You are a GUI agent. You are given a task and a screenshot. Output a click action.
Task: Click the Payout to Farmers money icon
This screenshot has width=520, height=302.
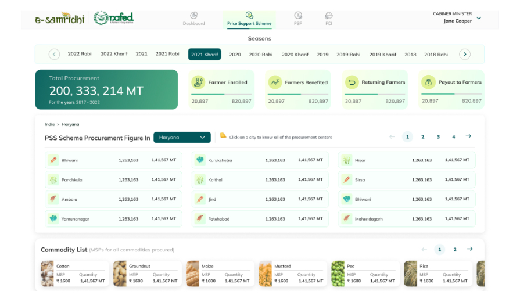[x=428, y=82]
